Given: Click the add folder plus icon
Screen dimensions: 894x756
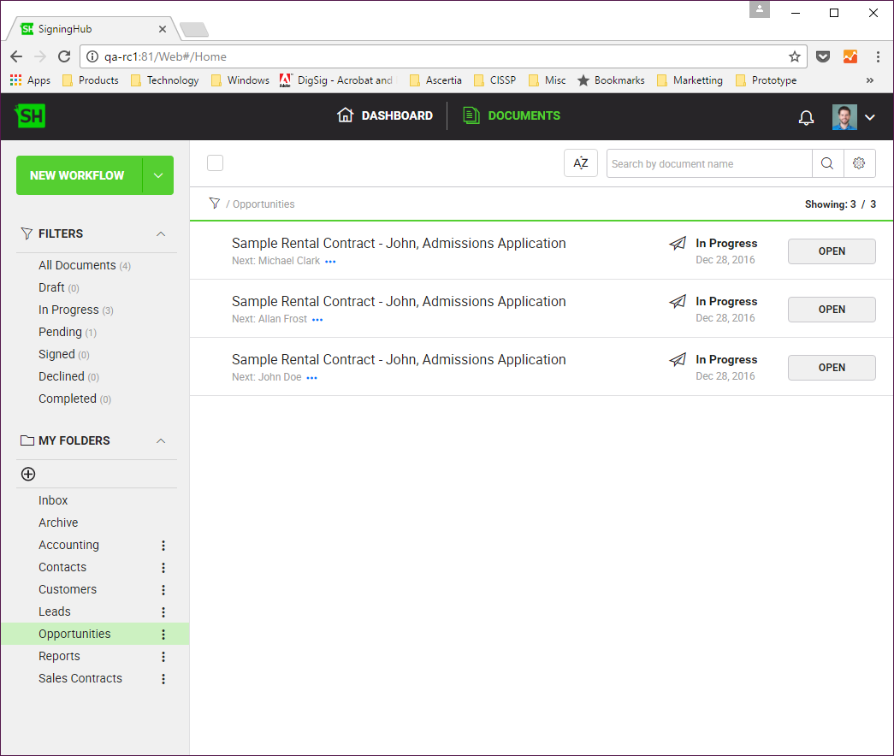Looking at the screenshot, I should pyautogui.click(x=28, y=474).
